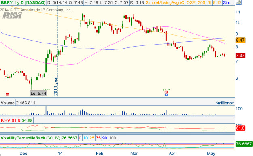Select the red 61.8 value beside IVHV
The height and width of the screenshot is (156, 253).
pyautogui.click(x=16, y=120)
